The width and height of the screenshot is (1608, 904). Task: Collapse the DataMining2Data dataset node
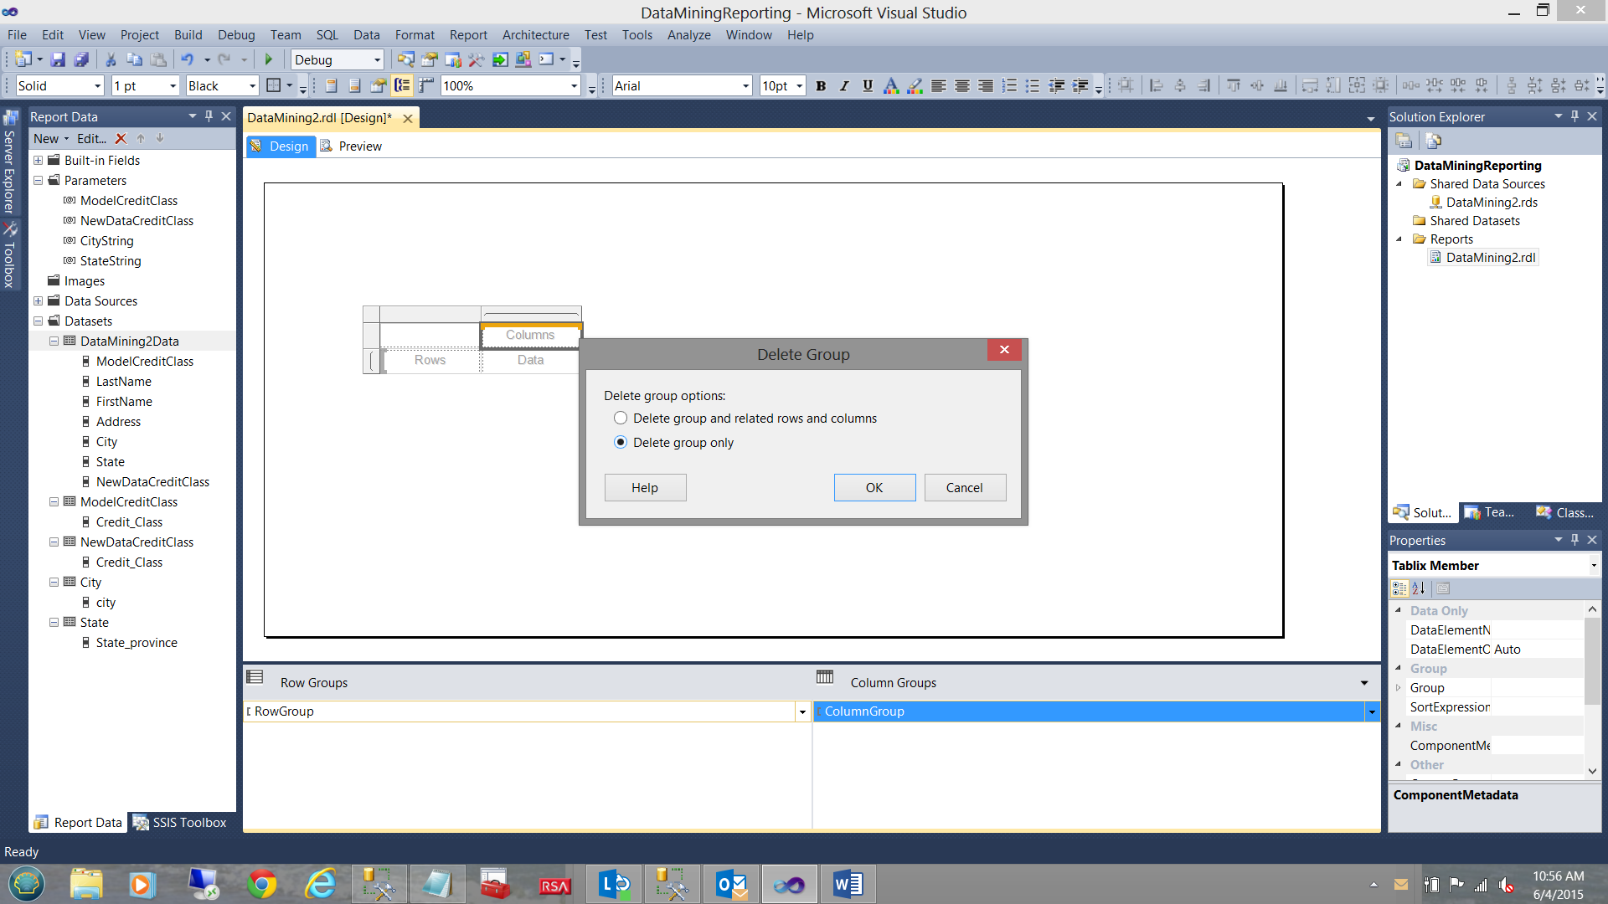point(54,342)
